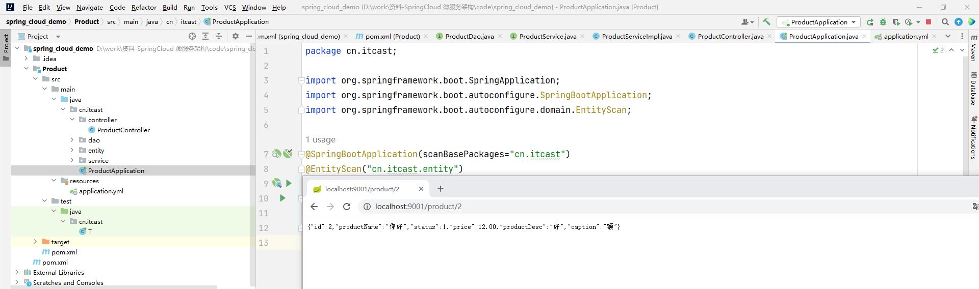Open the Database tool window

coord(973,88)
